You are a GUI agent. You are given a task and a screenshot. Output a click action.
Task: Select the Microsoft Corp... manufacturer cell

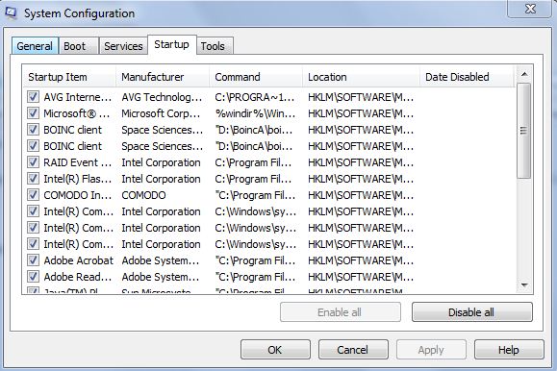click(161, 113)
